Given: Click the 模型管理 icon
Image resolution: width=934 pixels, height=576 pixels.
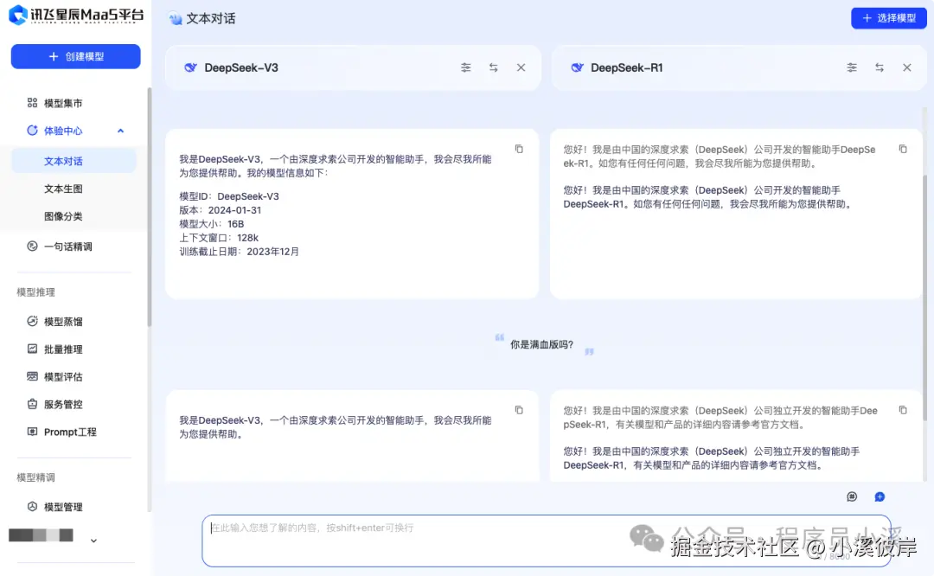Looking at the screenshot, I should pyautogui.click(x=32, y=506).
